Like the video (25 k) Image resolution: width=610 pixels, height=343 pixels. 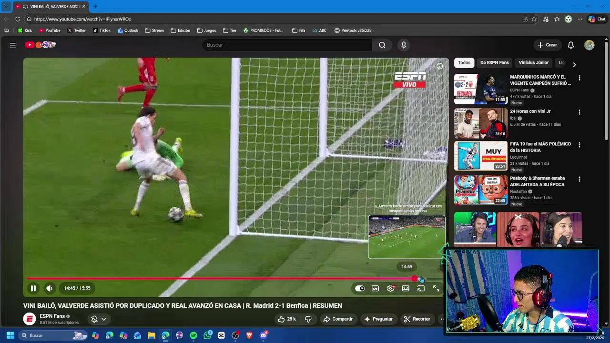(x=287, y=319)
